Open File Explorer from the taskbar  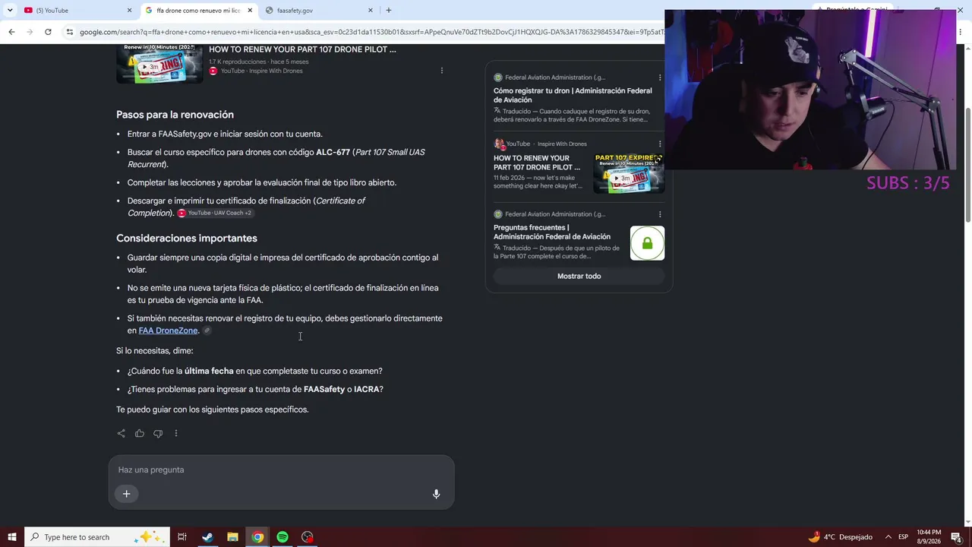pyautogui.click(x=232, y=537)
